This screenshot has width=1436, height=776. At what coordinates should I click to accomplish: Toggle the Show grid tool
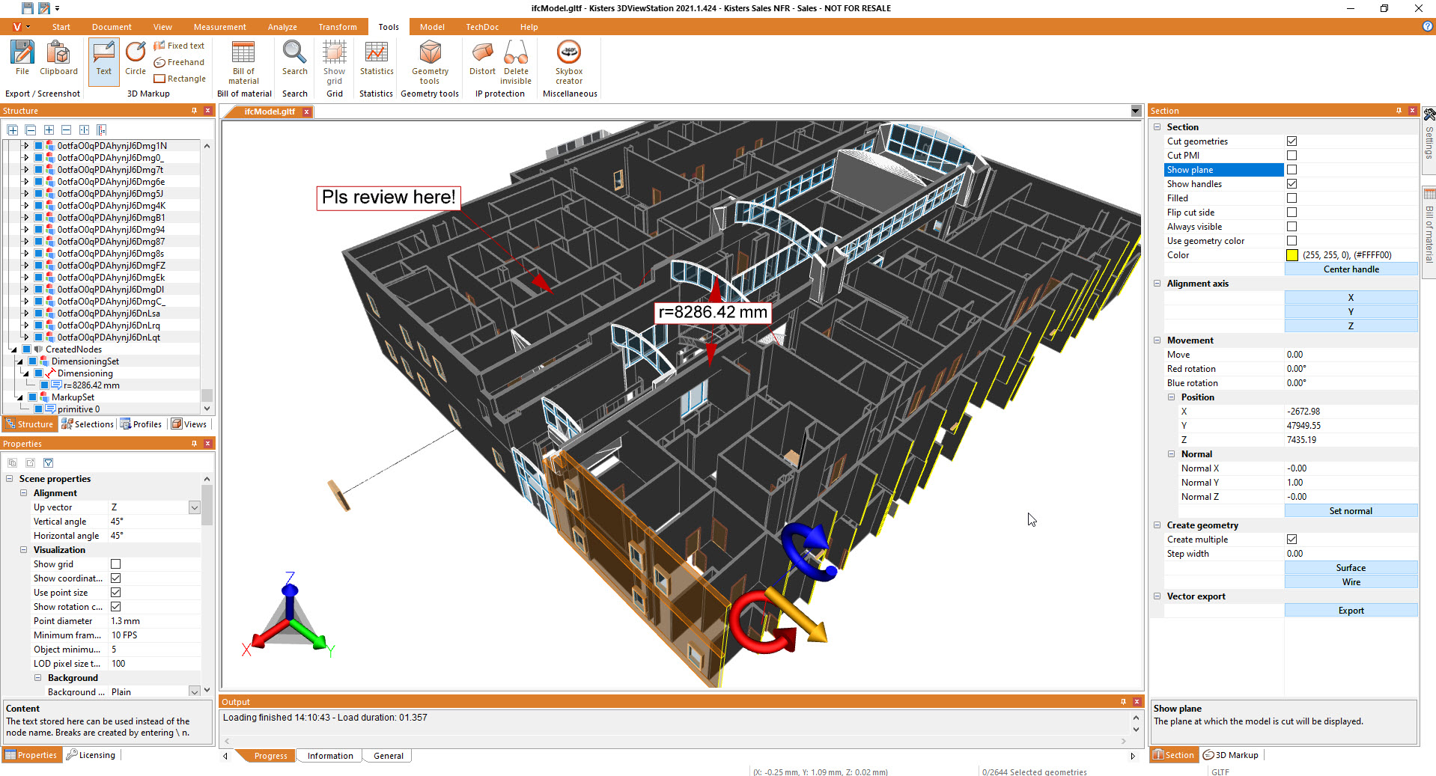(x=334, y=63)
